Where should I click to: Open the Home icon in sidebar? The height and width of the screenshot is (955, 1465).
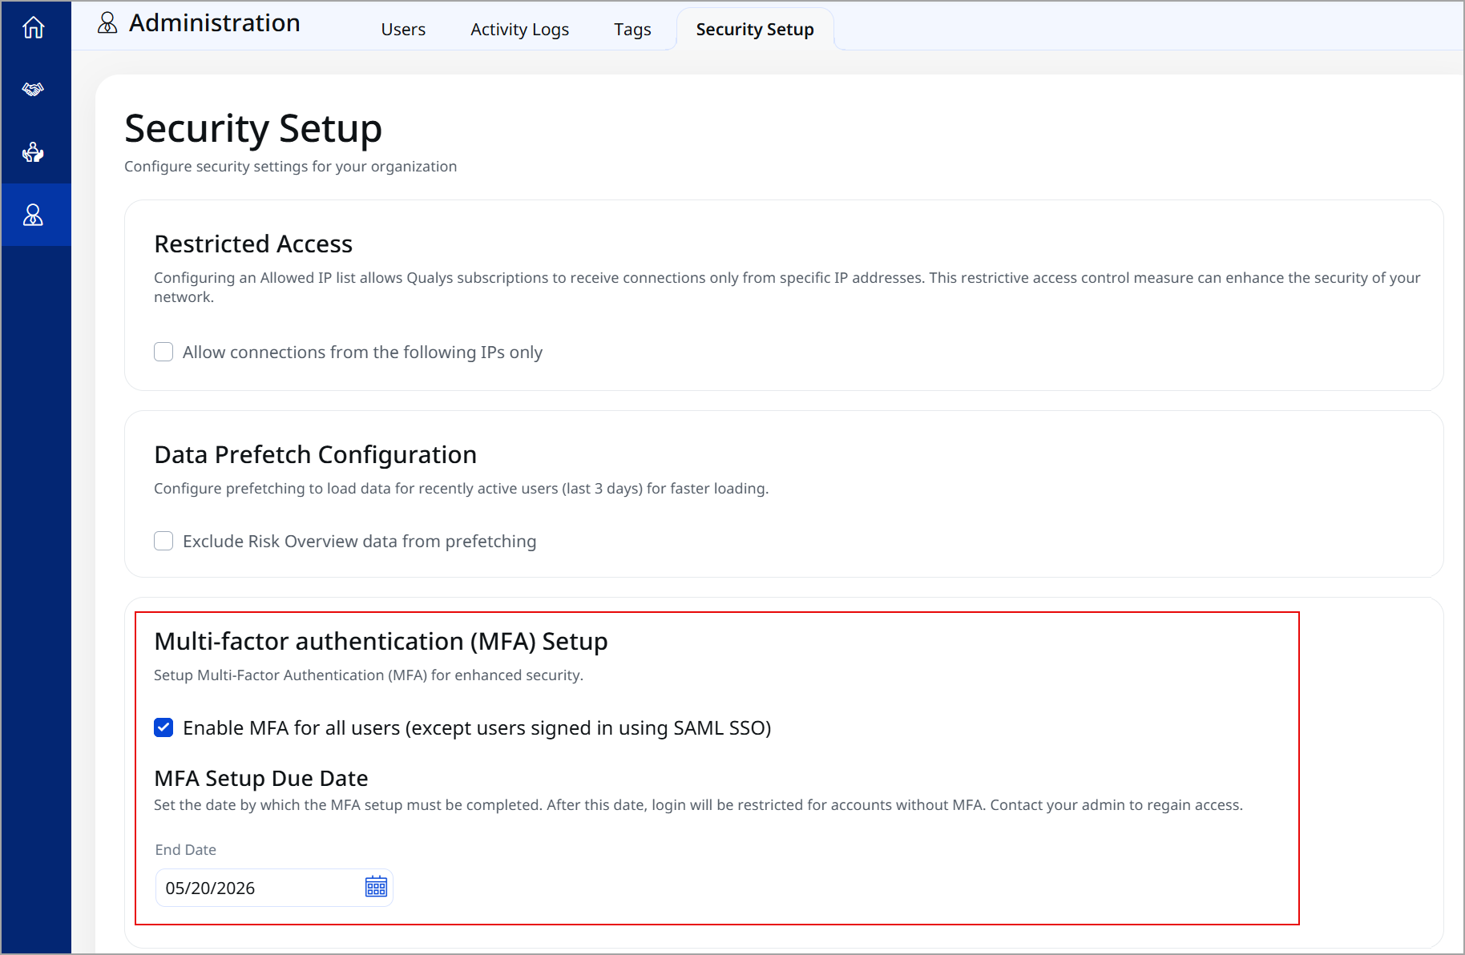tap(34, 27)
